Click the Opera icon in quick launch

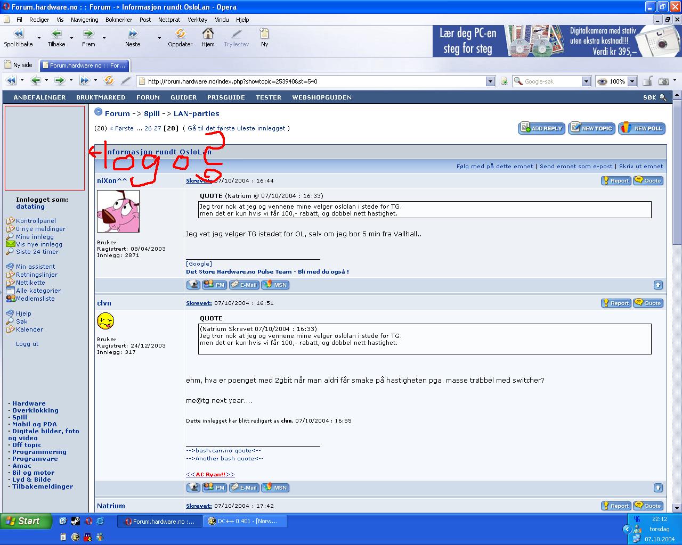click(x=88, y=521)
